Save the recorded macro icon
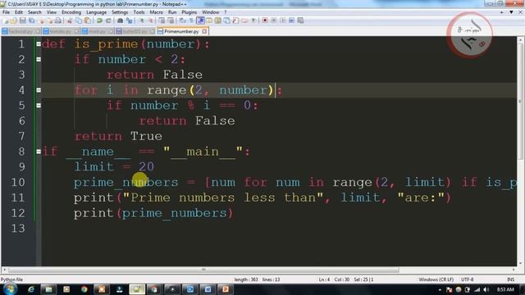 tap(300, 20)
